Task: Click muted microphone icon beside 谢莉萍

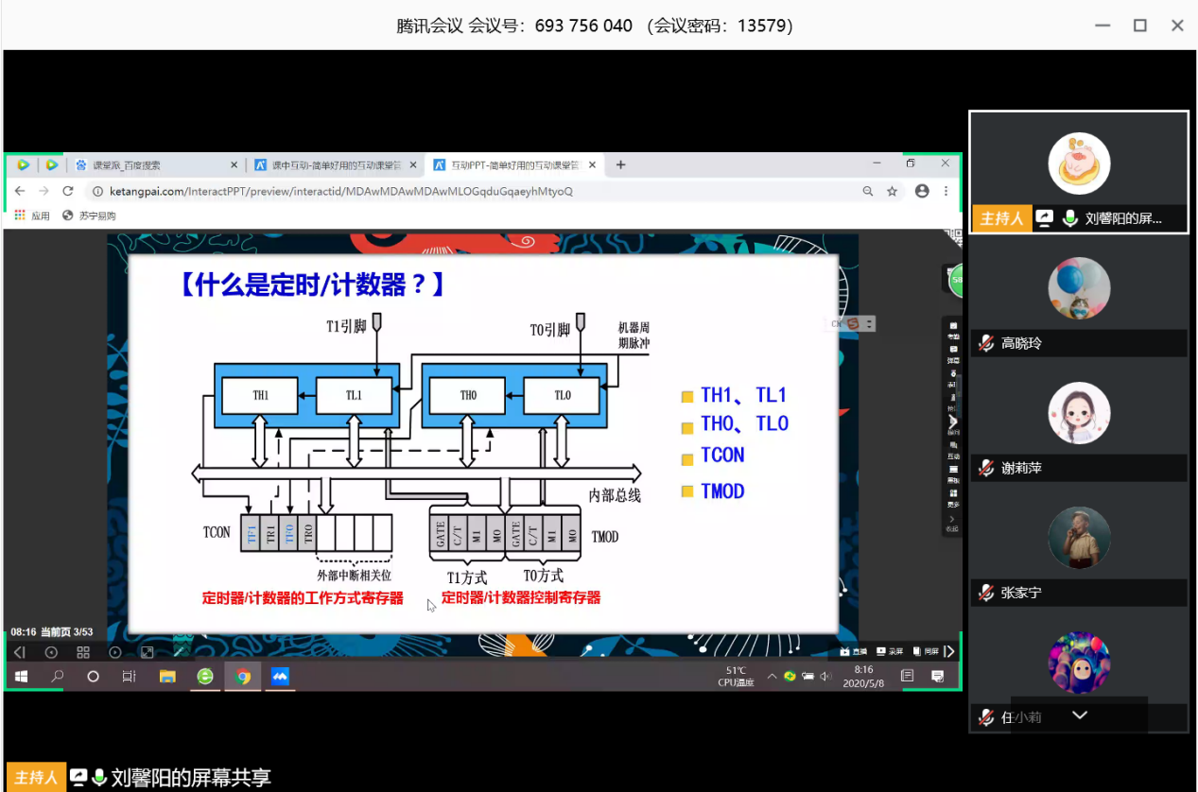Action: (986, 468)
